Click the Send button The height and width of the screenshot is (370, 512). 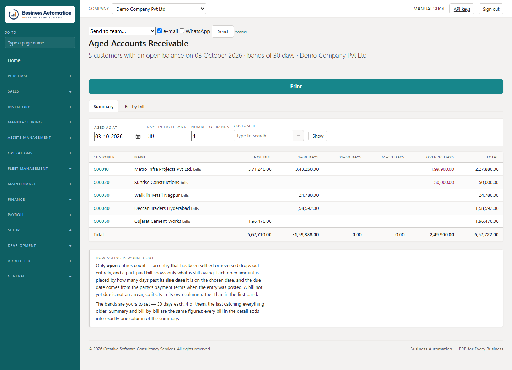pyautogui.click(x=223, y=31)
